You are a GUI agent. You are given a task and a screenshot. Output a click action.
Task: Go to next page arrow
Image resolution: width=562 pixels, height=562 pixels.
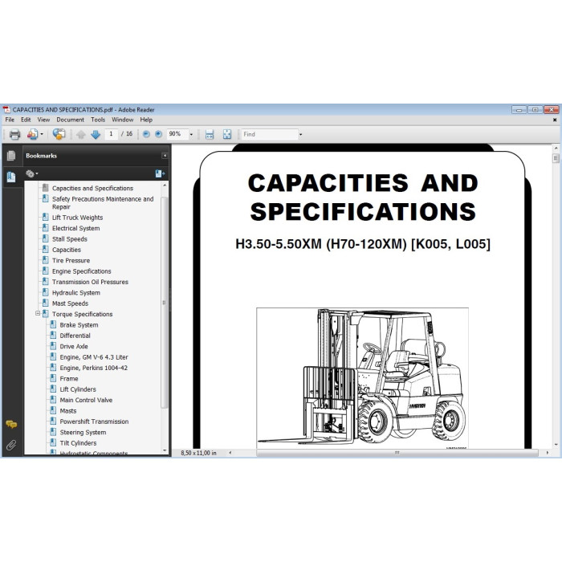[x=96, y=134]
